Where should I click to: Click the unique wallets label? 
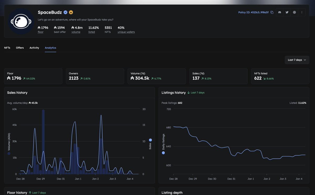(x=126, y=32)
